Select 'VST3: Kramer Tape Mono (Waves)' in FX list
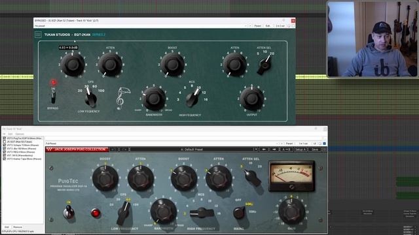Image resolution: width=419 pixels, height=235 pixels. pos(24,159)
